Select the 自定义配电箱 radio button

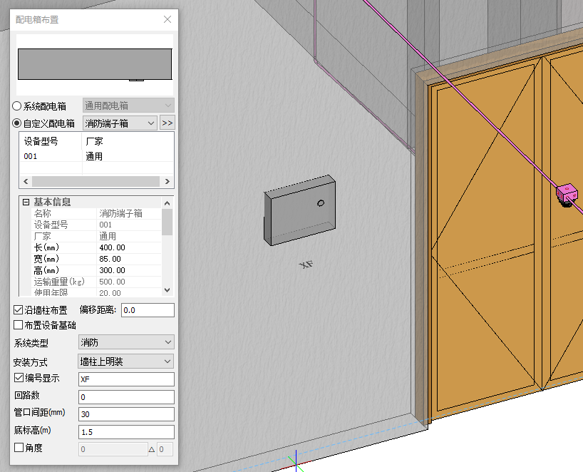tap(17, 123)
